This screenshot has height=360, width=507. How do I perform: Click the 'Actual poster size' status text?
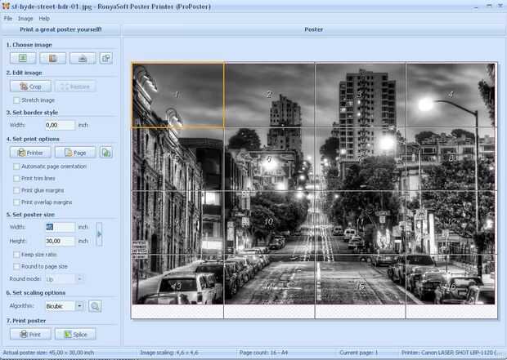(48, 353)
